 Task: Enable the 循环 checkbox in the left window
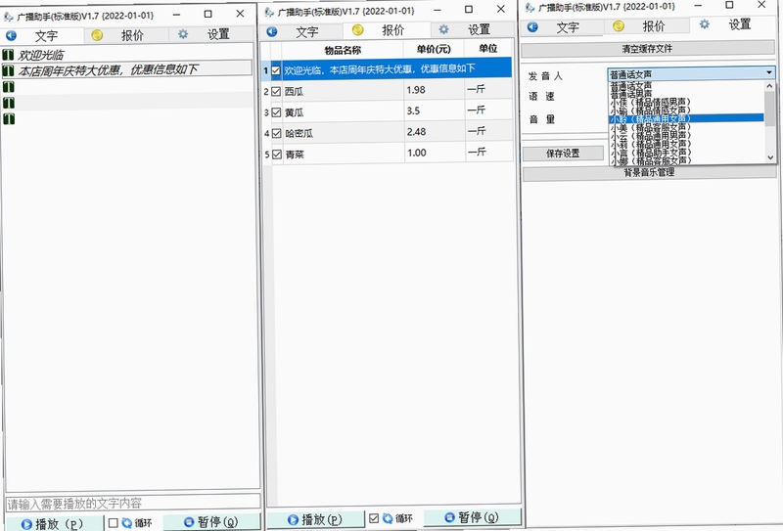click(x=114, y=523)
